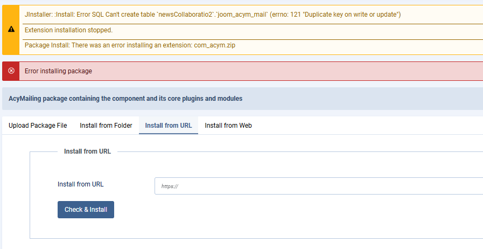Go to the Install from Web tab

(228, 126)
